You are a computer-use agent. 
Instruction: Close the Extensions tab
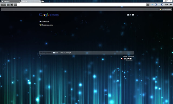pyautogui.click(x=19, y=1)
